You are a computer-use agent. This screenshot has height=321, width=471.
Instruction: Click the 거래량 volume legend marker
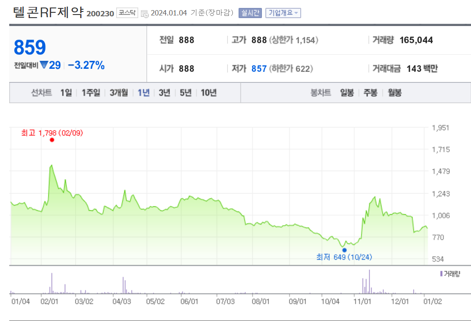tap(441, 274)
